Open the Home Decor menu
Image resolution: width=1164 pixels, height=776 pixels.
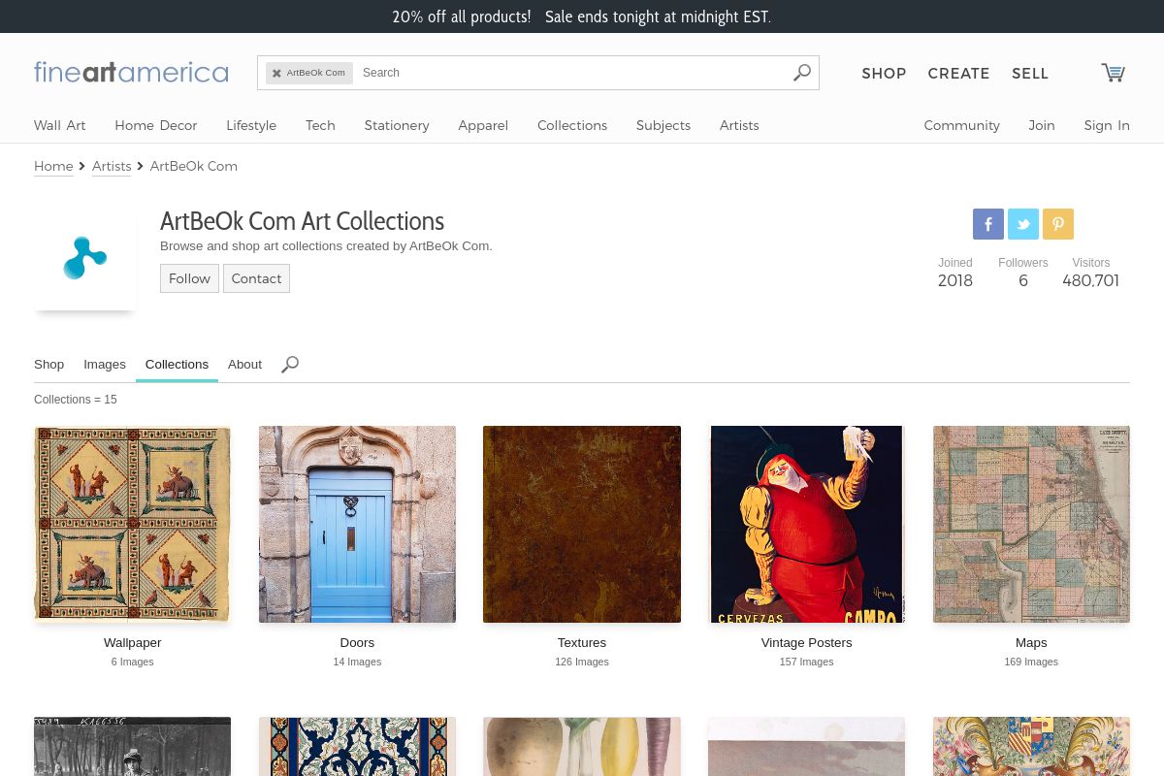156,125
